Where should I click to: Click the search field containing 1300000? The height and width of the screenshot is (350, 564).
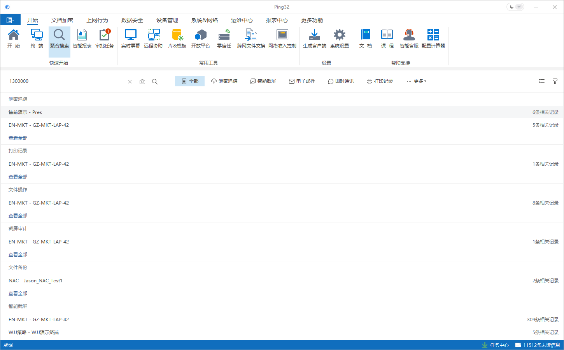tap(66, 81)
